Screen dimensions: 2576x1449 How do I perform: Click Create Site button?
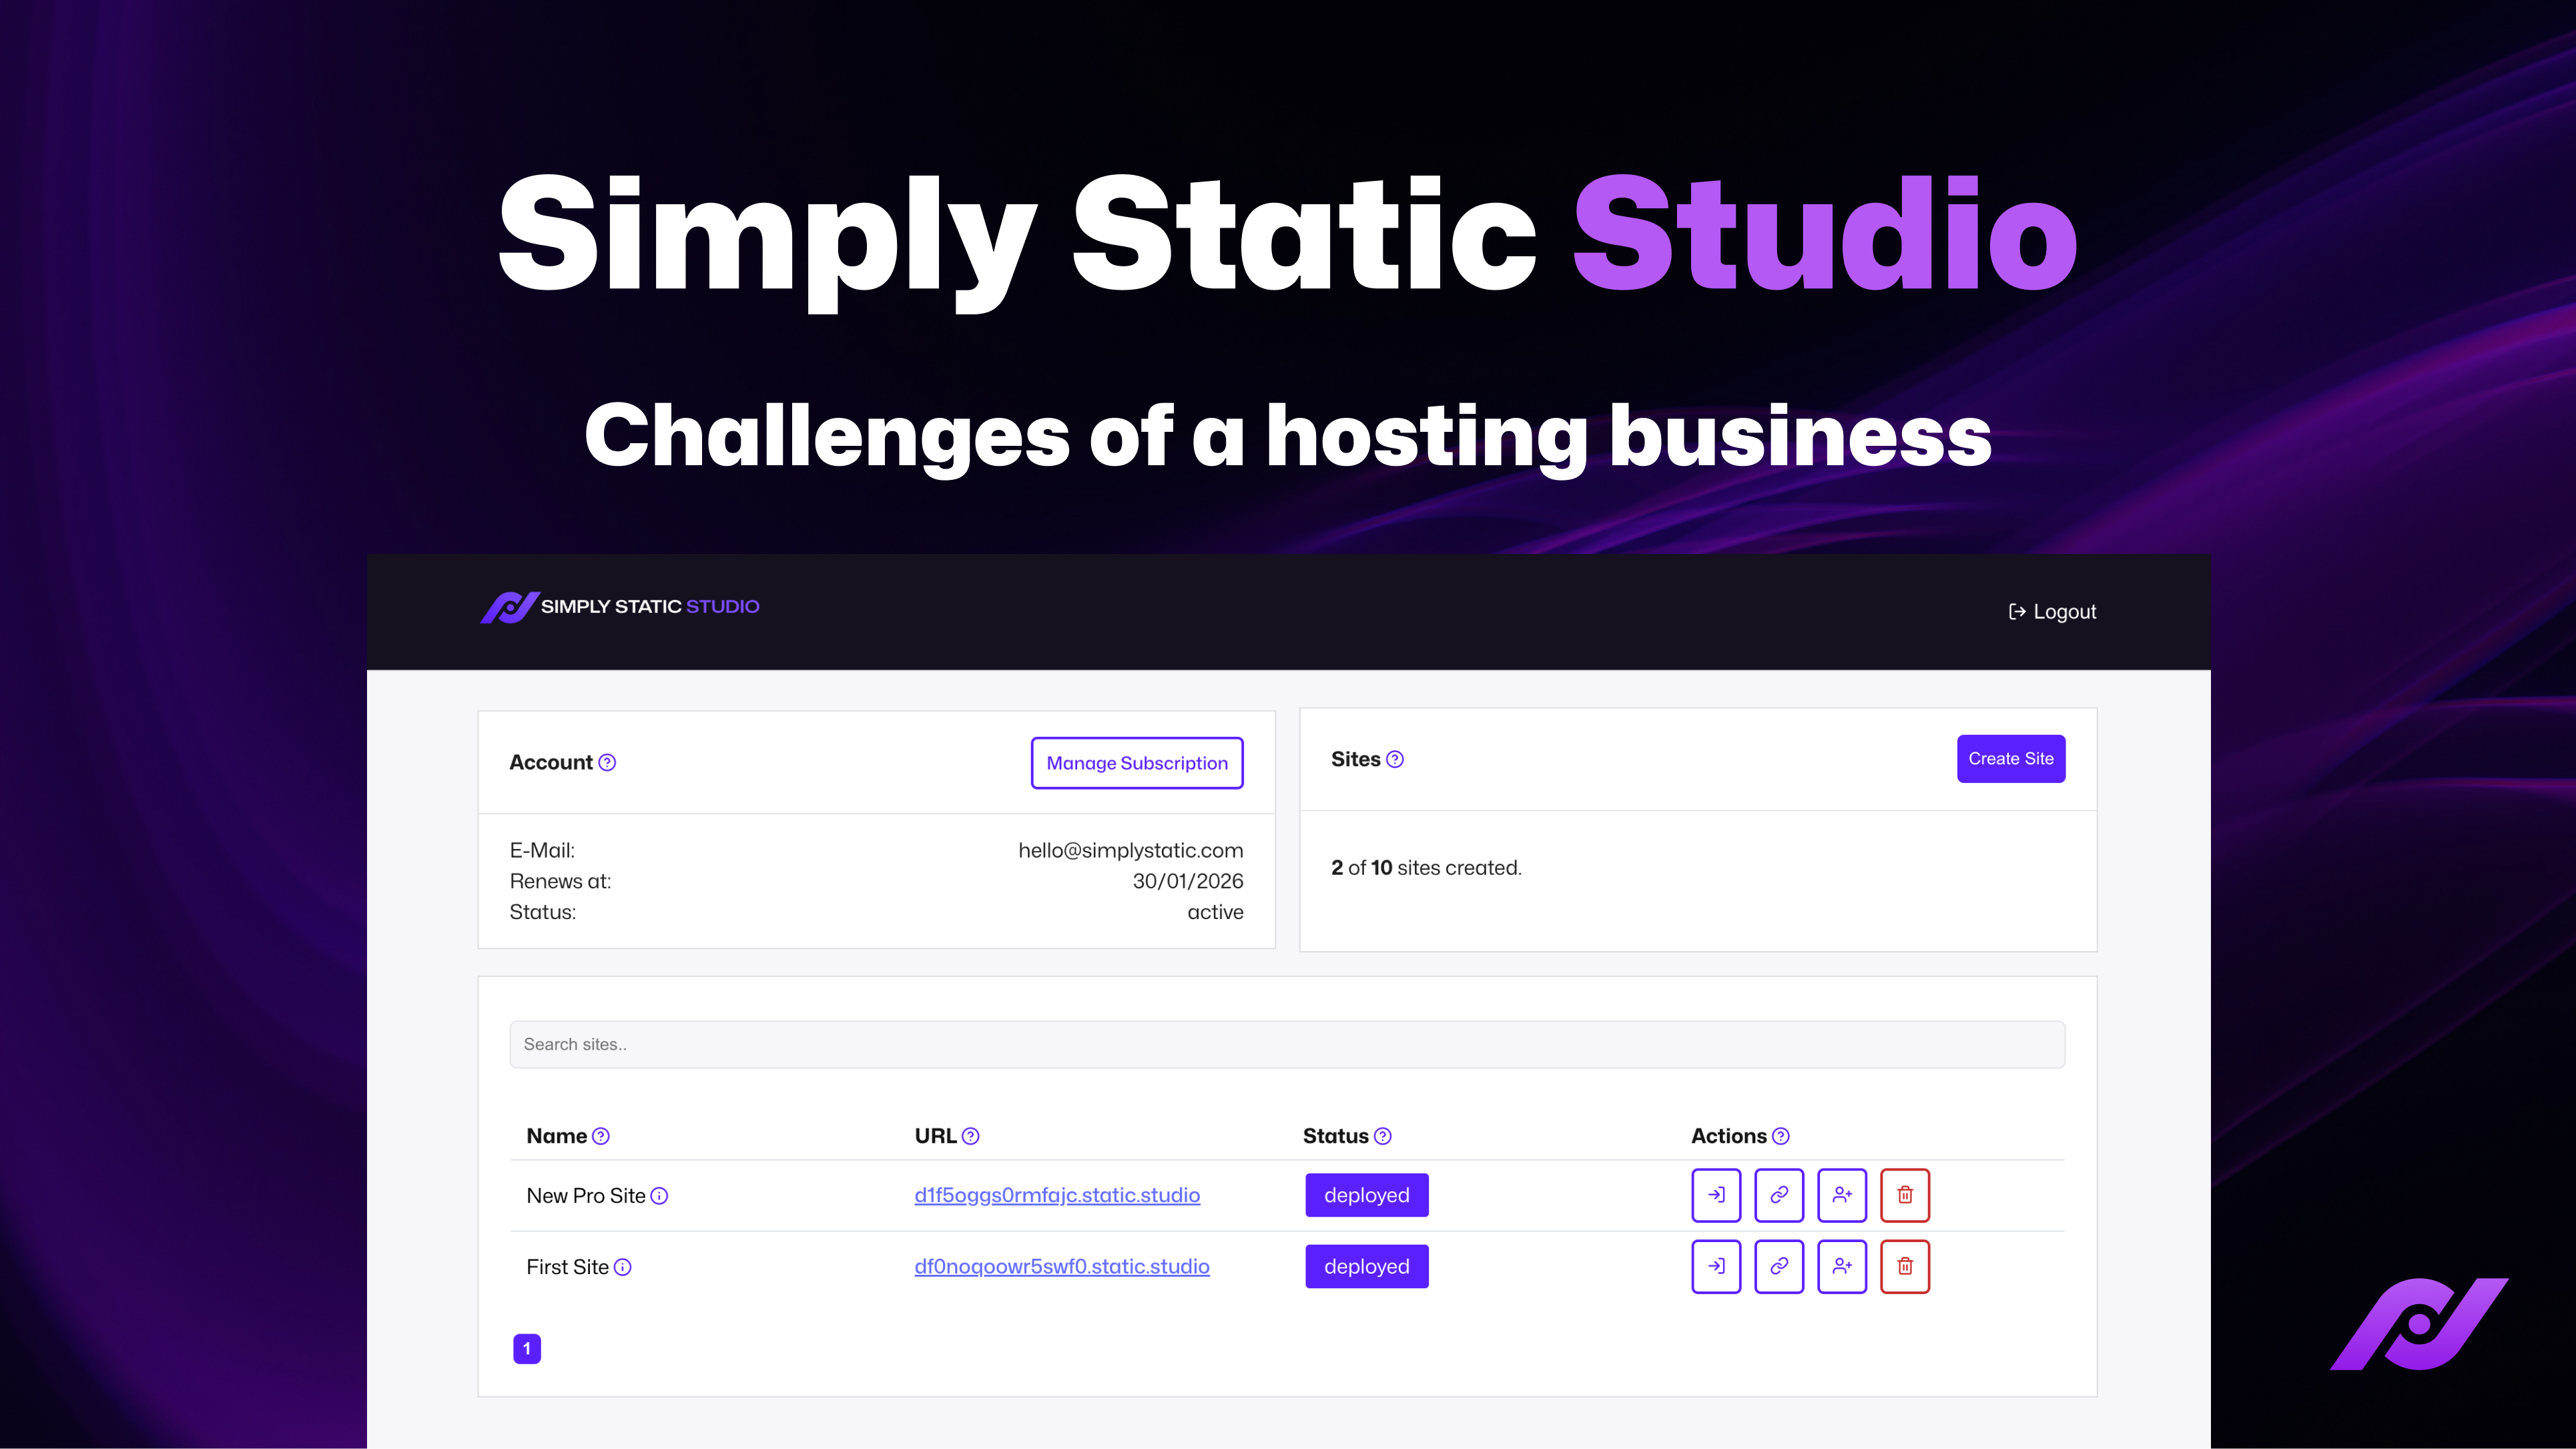tap(2010, 758)
